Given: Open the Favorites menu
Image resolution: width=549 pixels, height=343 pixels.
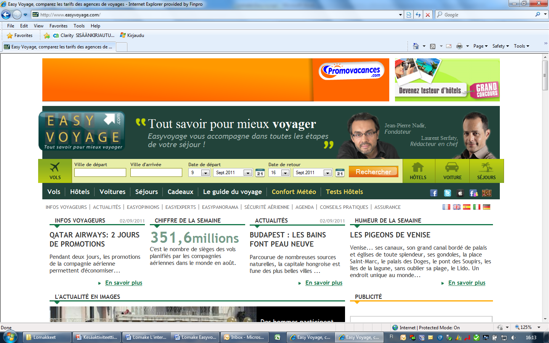Looking at the screenshot, I should 58,26.
